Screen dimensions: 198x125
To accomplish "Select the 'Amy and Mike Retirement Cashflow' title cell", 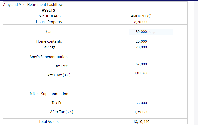I will point(33,5).
